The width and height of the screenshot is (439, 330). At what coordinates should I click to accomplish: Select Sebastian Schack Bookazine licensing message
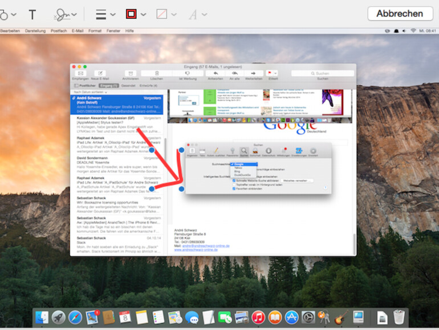117,204
